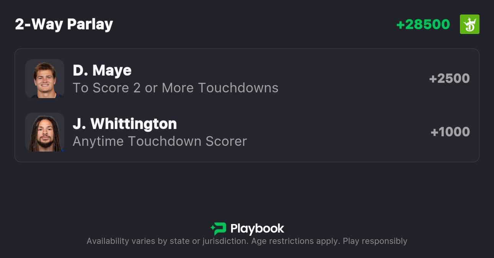Click the 2-Way Parlay heading
This screenshot has width=494, height=258.
64,24
